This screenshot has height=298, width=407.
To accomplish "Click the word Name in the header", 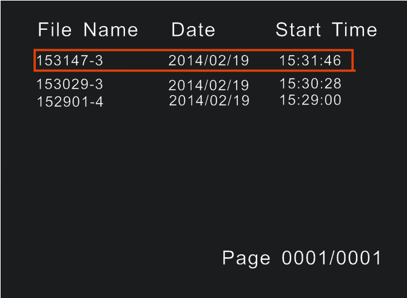I will tap(110, 30).
